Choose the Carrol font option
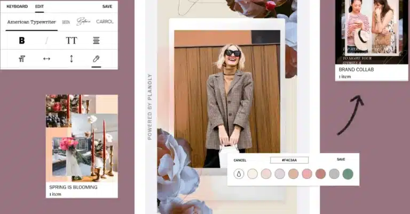This screenshot has width=410, height=214. tap(105, 22)
